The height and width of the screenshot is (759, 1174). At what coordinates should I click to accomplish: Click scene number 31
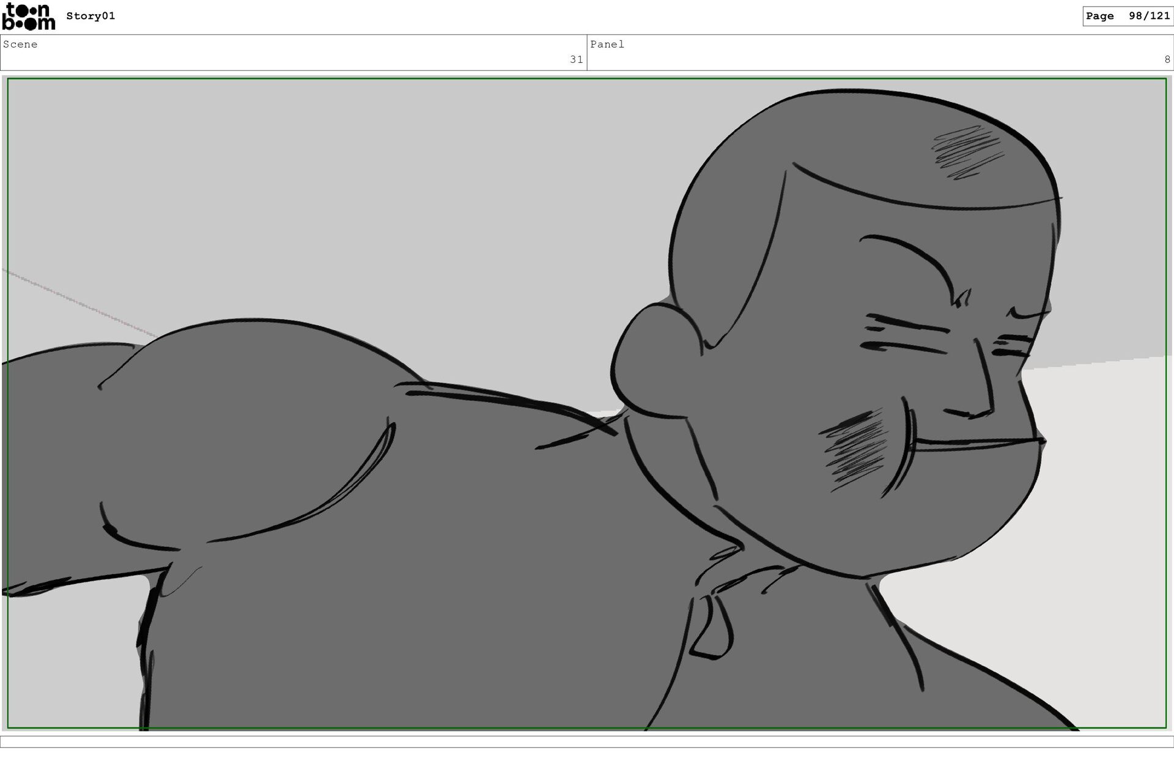pyautogui.click(x=576, y=59)
